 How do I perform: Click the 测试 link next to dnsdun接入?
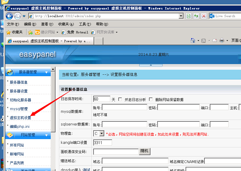pos(86,170)
